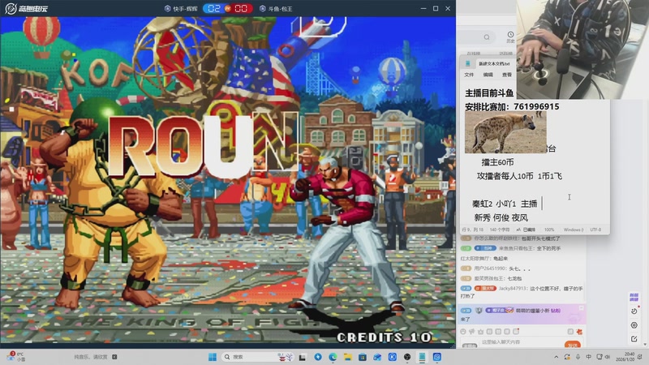Open the history clock icon labeled 历史
The image size is (649, 365).
coord(510,36)
